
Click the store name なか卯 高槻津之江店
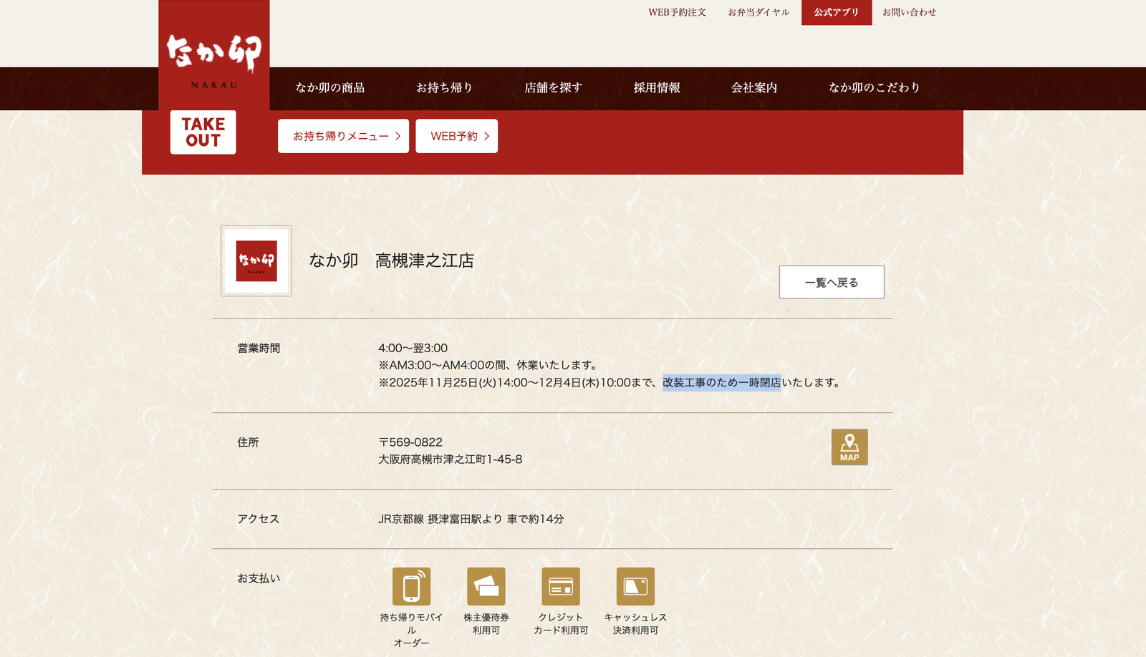pyautogui.click(x=392, y=261)
